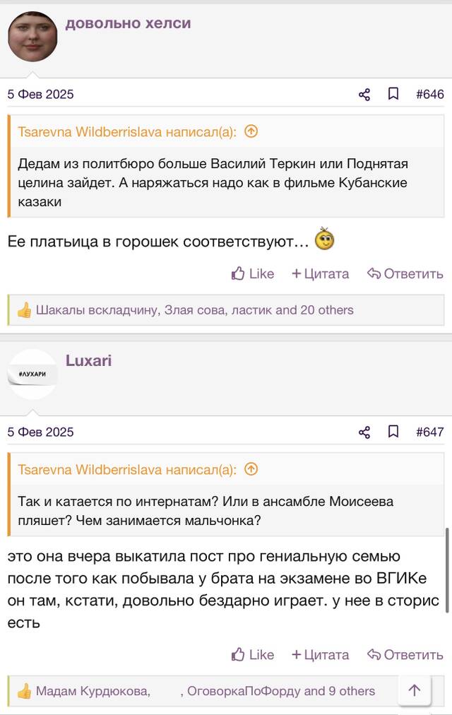452x715 pixels.
Task: Open довольно хелси user profile
Action: [x=128, y=23]
